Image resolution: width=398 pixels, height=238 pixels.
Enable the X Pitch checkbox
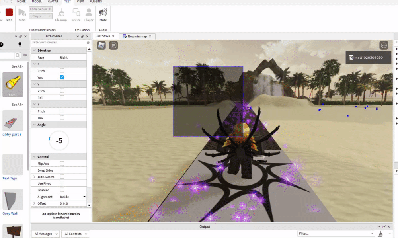62,70
